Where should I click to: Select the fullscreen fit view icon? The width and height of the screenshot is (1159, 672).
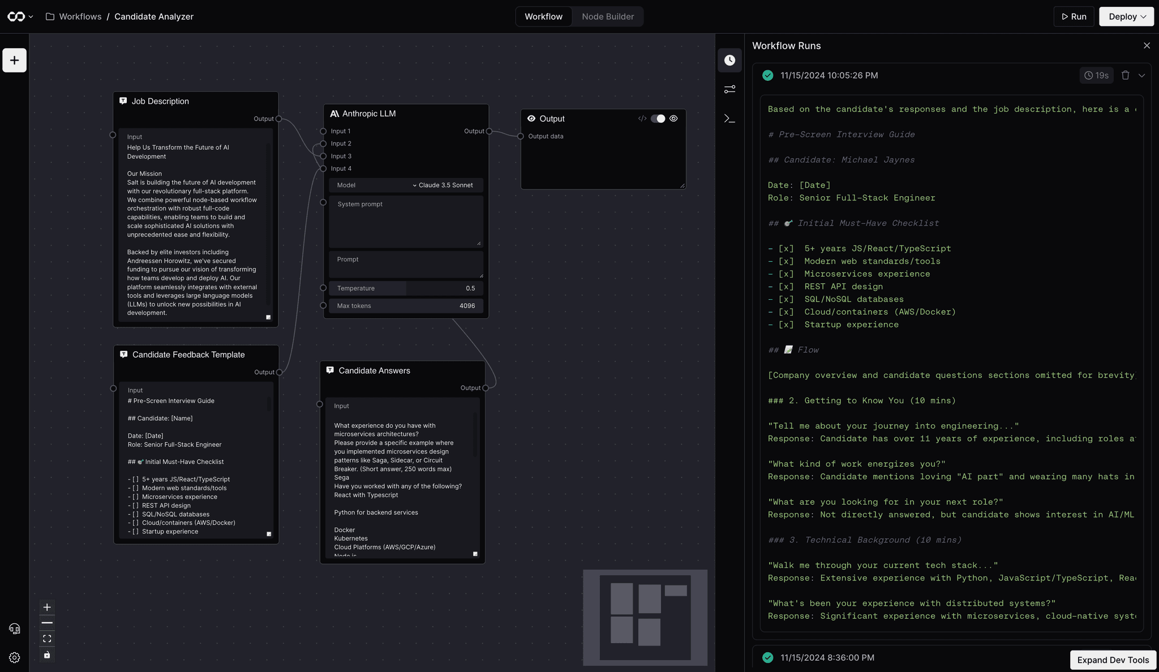[x=47, y=638]
